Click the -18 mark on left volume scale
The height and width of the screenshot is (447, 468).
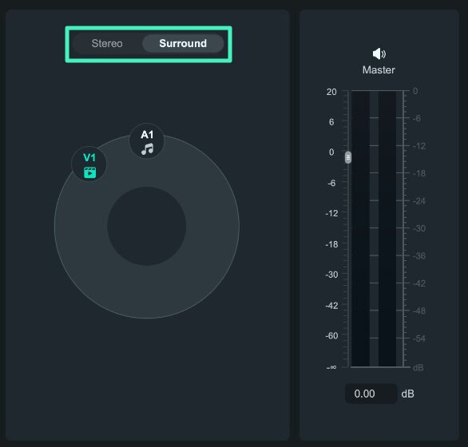332,245
